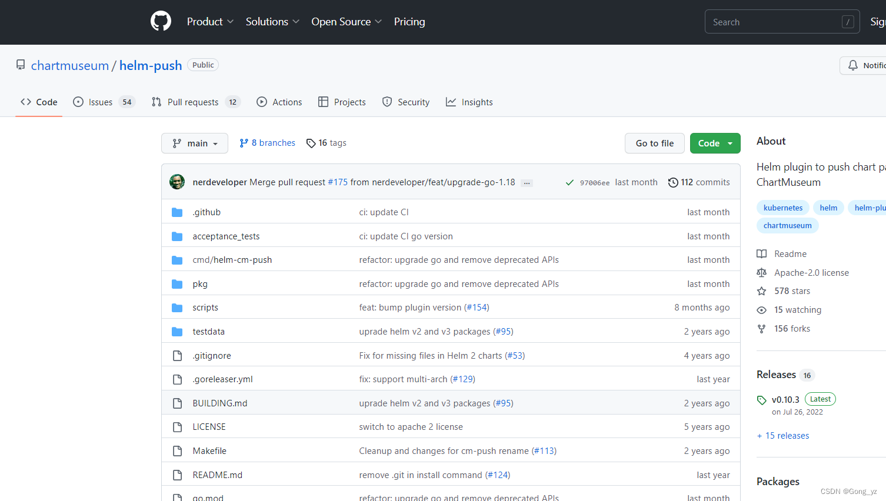Switch to the Code tab

39,102
